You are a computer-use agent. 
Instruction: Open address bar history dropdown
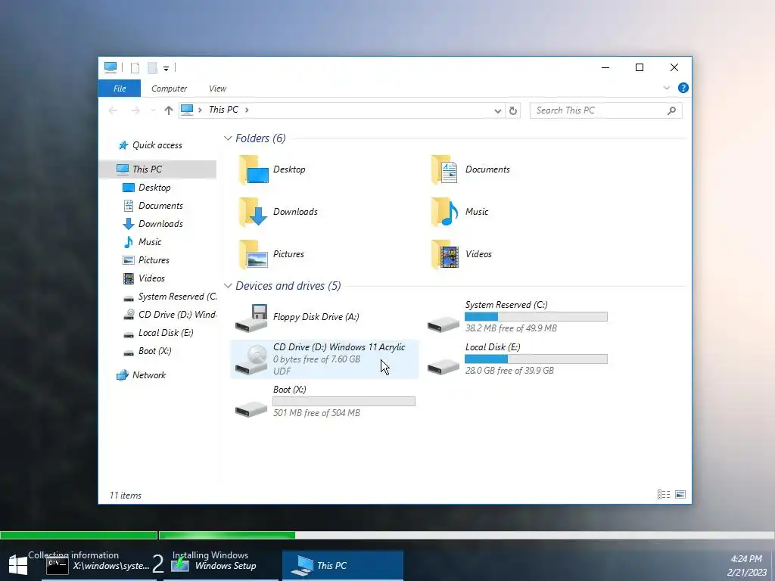498,110
